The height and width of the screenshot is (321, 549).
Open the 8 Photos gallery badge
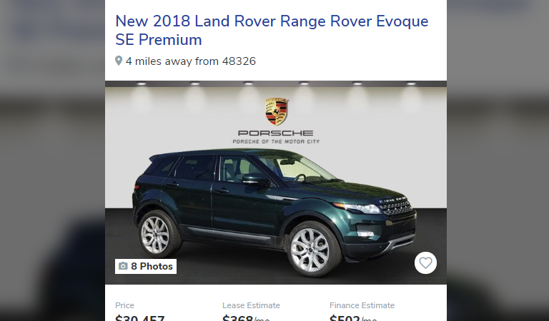[146, 266]
